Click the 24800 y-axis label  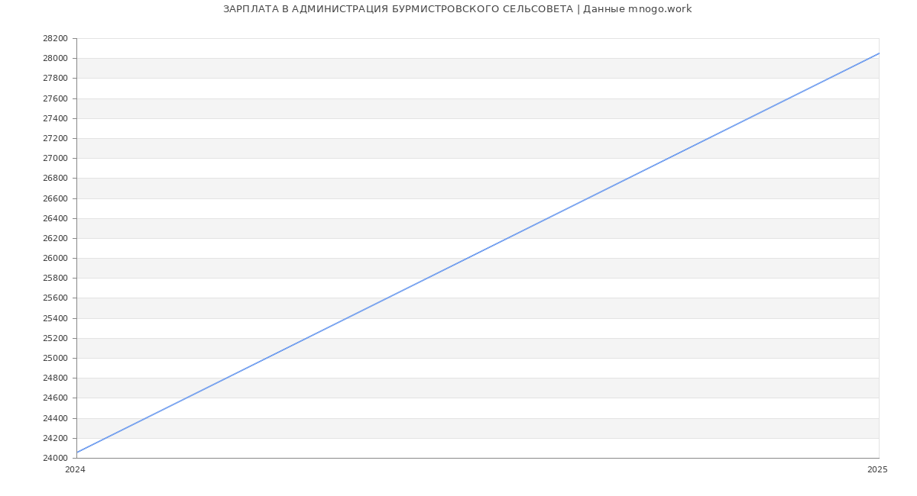[x=55, y=378]
